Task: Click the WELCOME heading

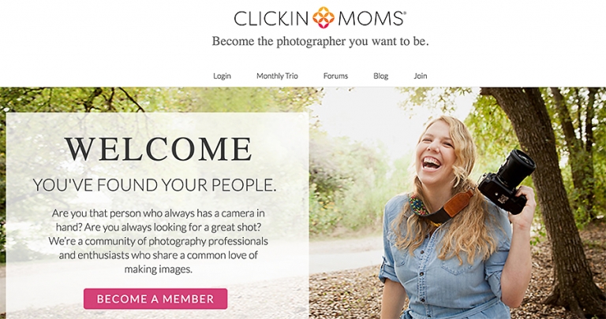Action: [x=158, y=149]
